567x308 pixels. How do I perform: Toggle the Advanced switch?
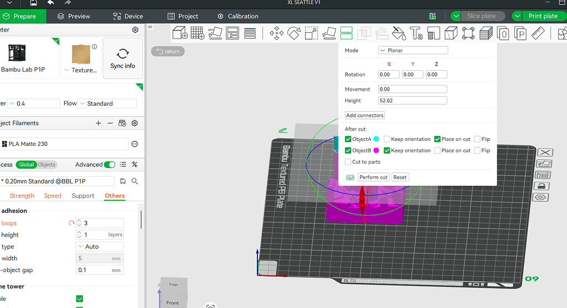click(109, 165)
